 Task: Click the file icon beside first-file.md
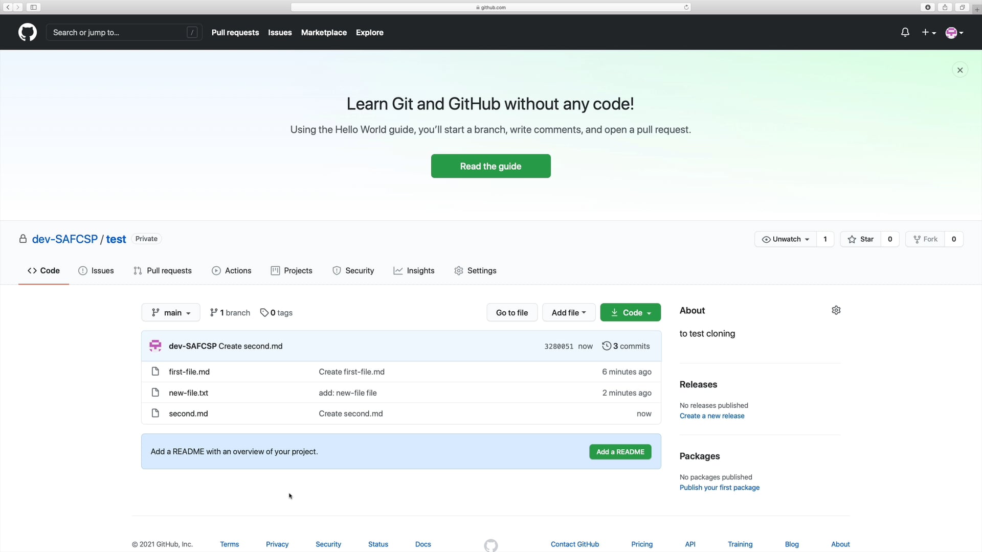coord(155,372)
